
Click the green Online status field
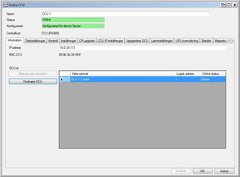(x=73, y=20)
